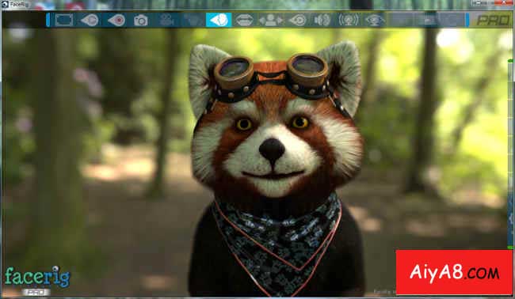Toggle the eye-with-lashes visibility icon
515x299 pixels.
(x=375, y=20)
